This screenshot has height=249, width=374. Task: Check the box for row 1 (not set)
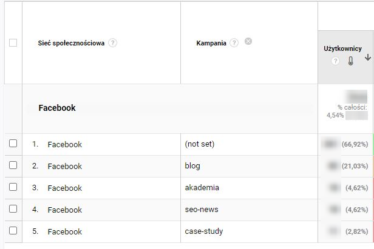click(13, 144)
